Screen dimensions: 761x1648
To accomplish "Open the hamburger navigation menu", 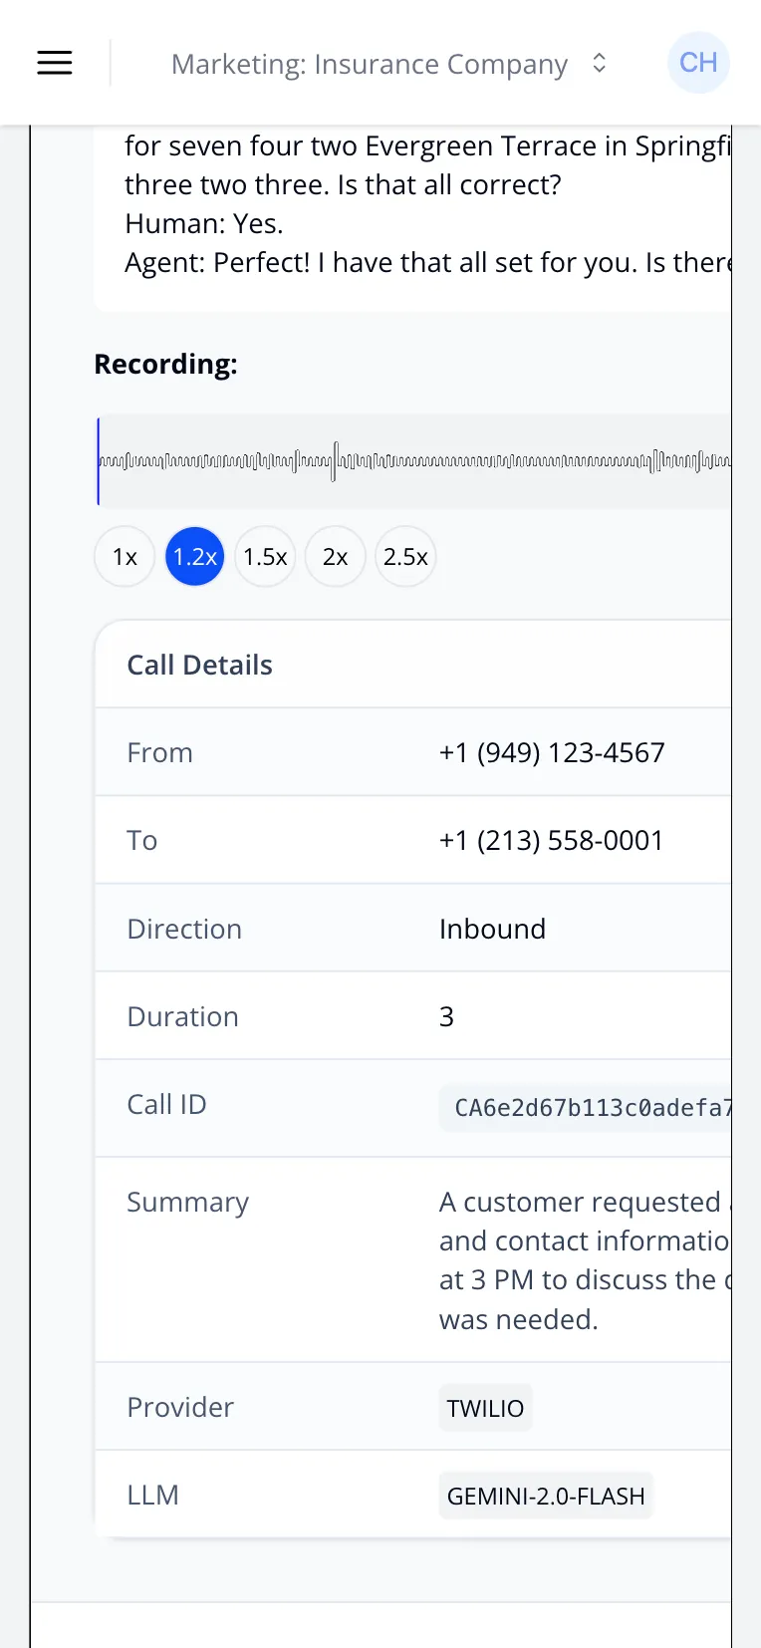I will (x=54, y=62).
